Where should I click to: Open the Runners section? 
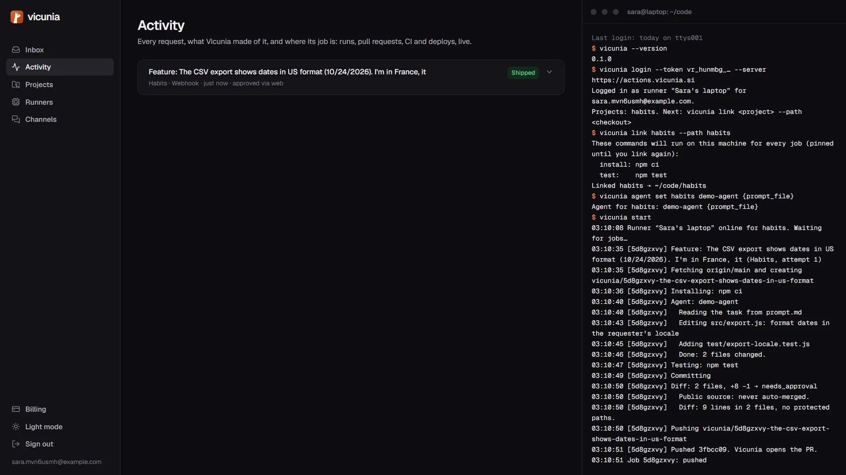click(60, 102)
